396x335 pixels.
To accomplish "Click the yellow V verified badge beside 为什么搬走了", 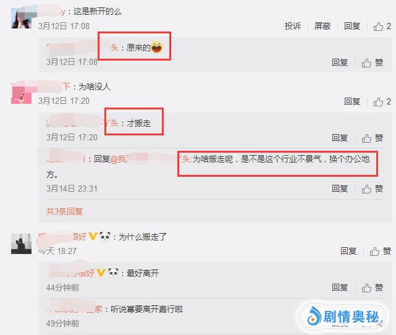I will coord(93,237).
